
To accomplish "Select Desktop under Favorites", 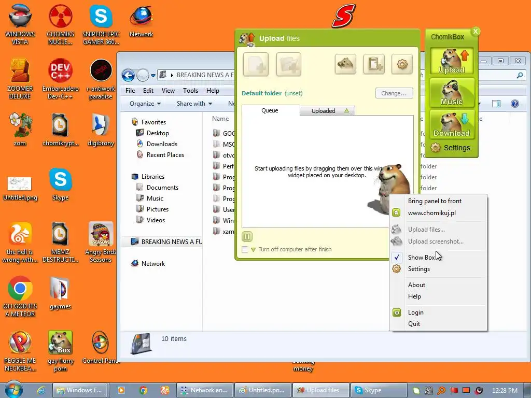I will (158, 133).
